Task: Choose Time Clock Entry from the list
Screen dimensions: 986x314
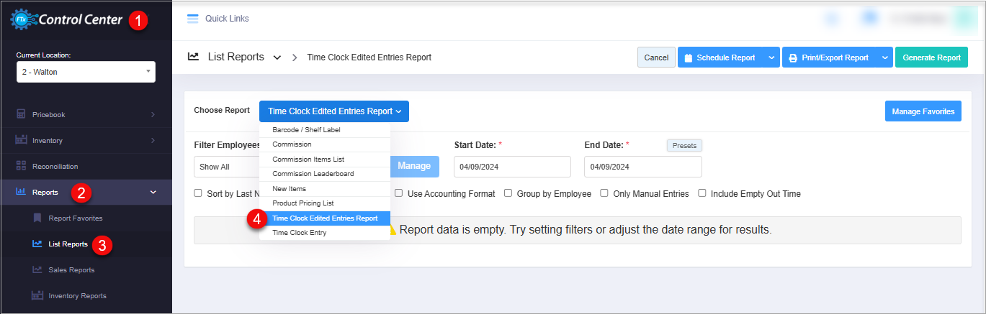Action: pos(299,233)
